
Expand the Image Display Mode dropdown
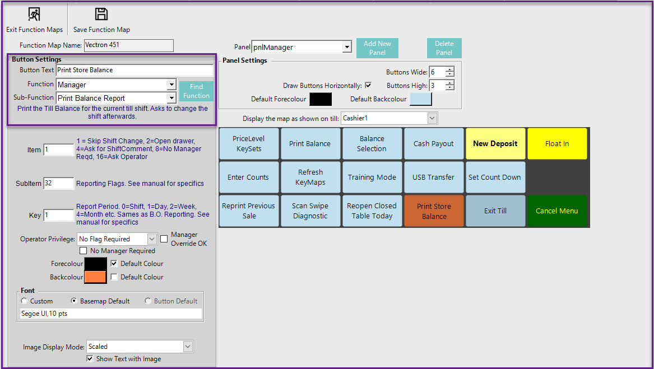coord(188,347)
